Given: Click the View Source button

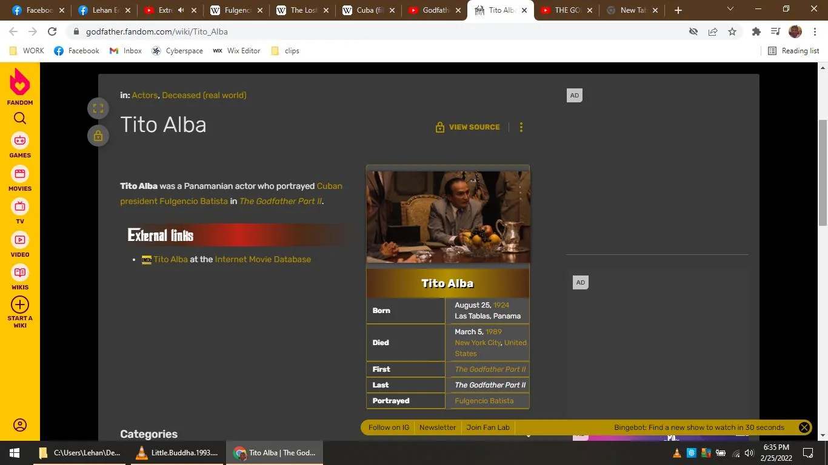Looking at the screenshot, I should pyautogui.click(x=467, y=127).
